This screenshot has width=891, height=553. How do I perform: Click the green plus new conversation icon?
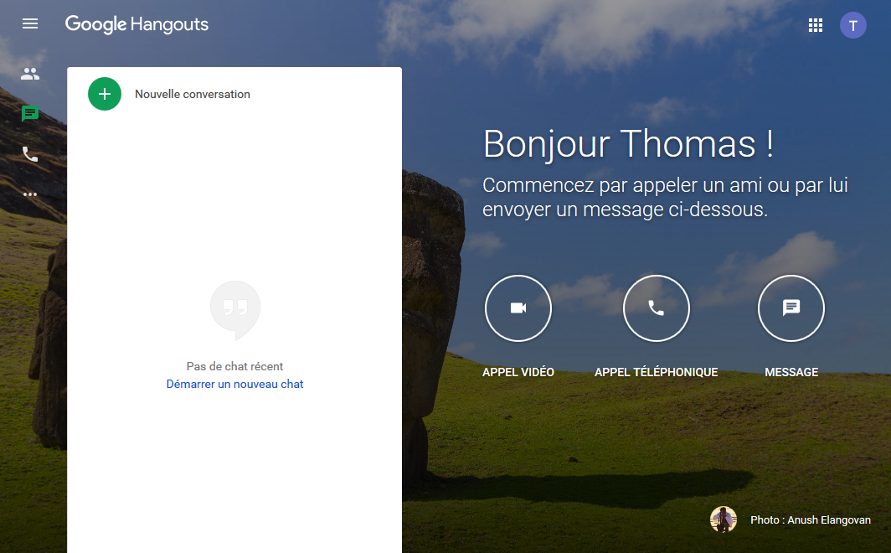[105, 94]
